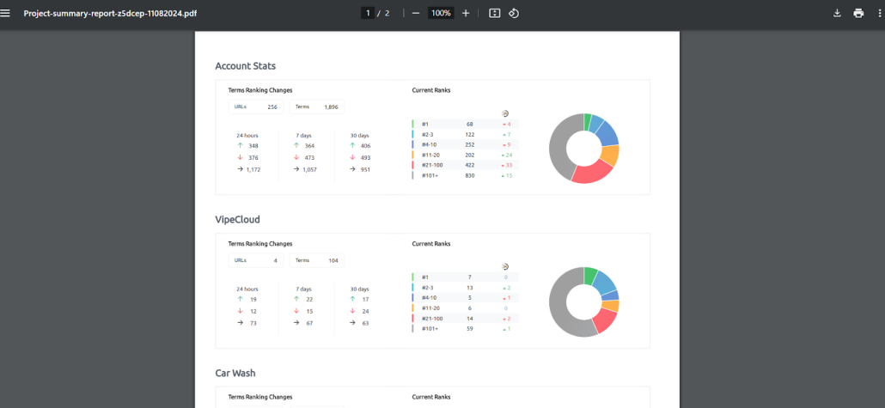Rotate the document counterclockwise
885x408 pixels.
click(514, 13)
